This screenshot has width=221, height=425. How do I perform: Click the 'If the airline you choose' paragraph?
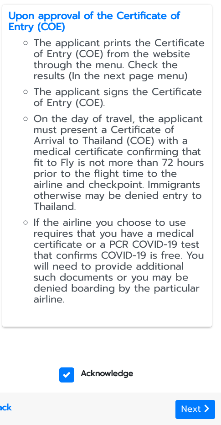[118, 261]
